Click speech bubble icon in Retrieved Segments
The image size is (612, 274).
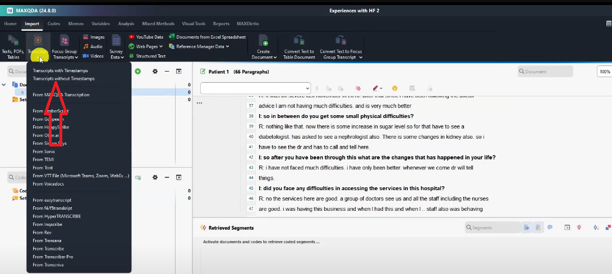550,228
